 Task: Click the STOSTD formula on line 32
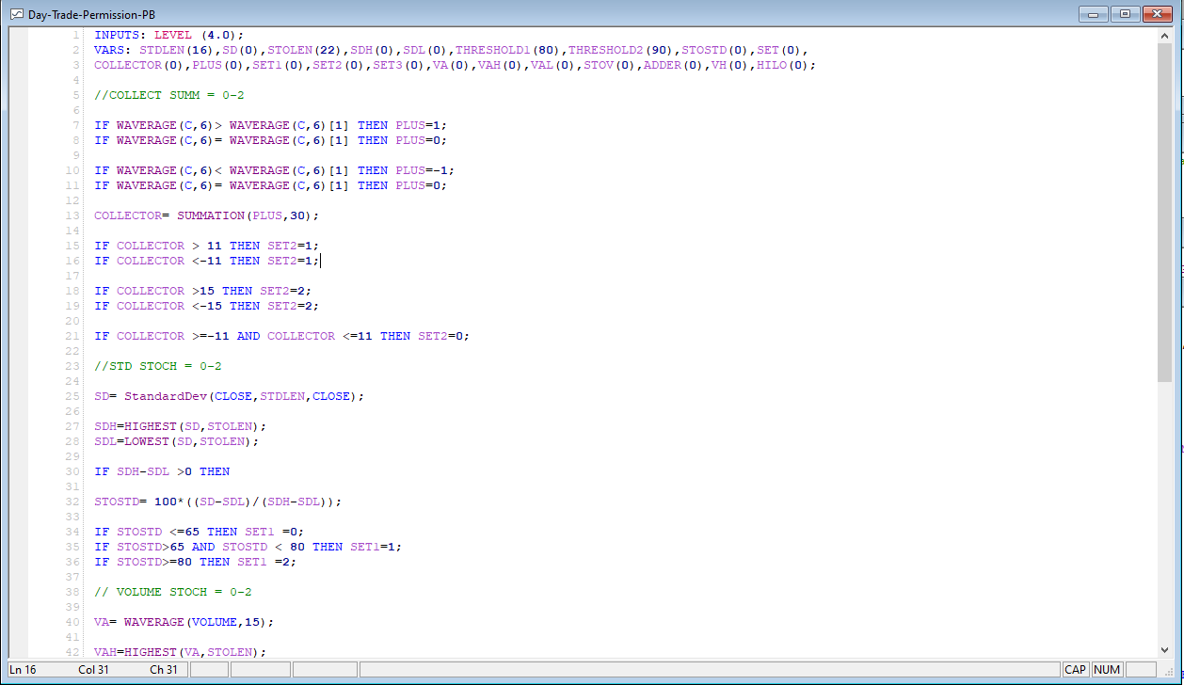point(216,501)
